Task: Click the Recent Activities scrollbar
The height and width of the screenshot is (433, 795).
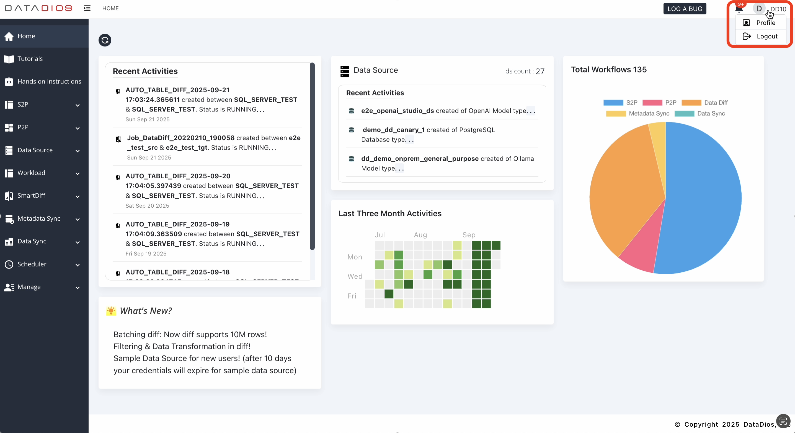Action: click(312, 156)
